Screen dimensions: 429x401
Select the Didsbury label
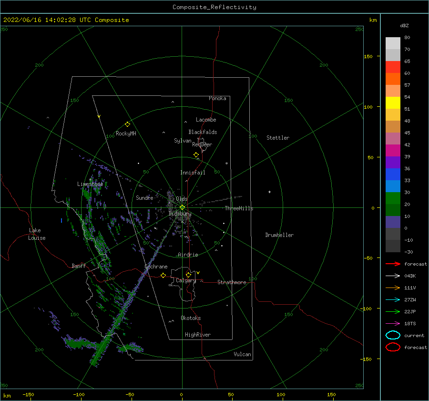pos(180,214)
